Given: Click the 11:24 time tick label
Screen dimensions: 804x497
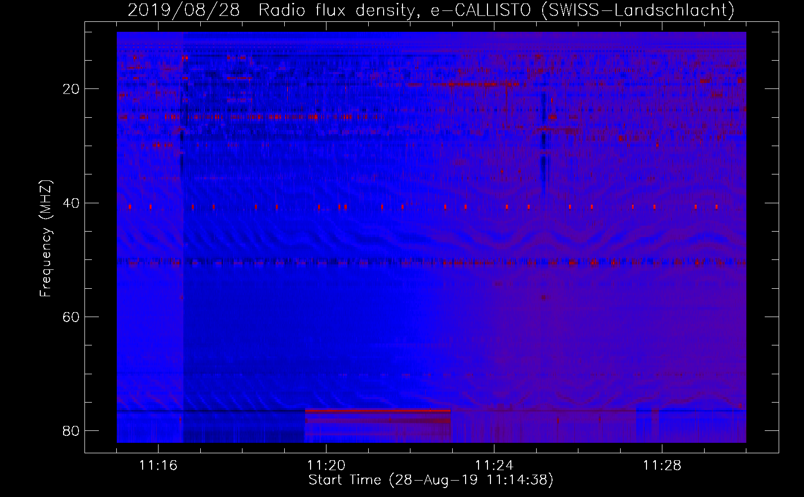Looking at the screenshot, I should click(494, 466).
